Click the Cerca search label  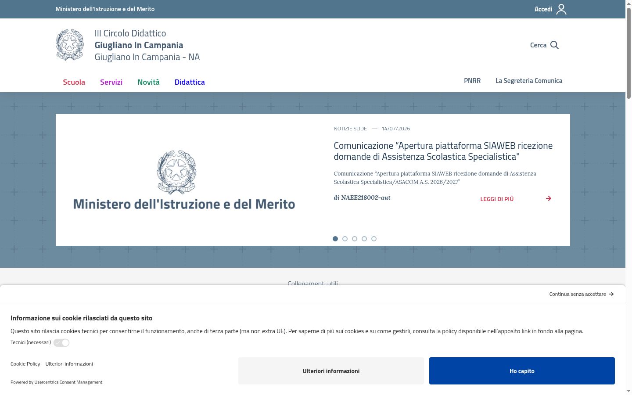(x=538, y=45)
